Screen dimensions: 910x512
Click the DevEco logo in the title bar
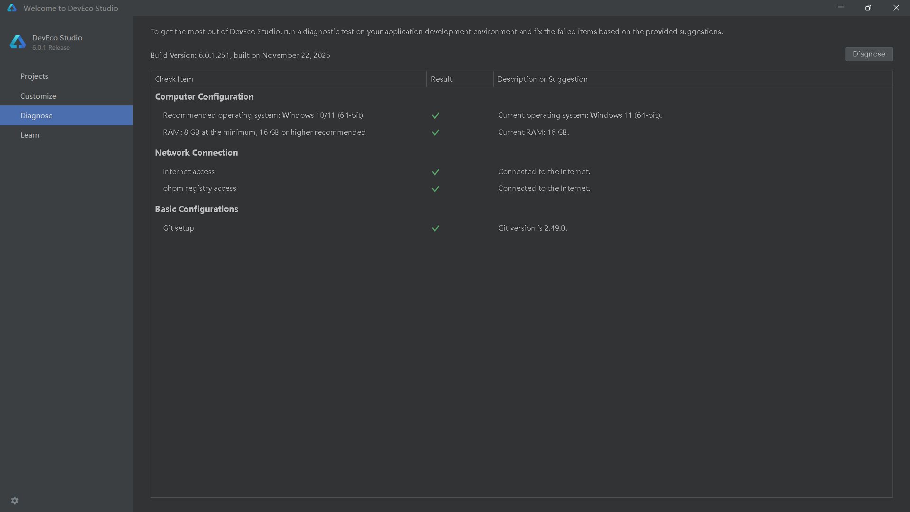click(12, 8)
